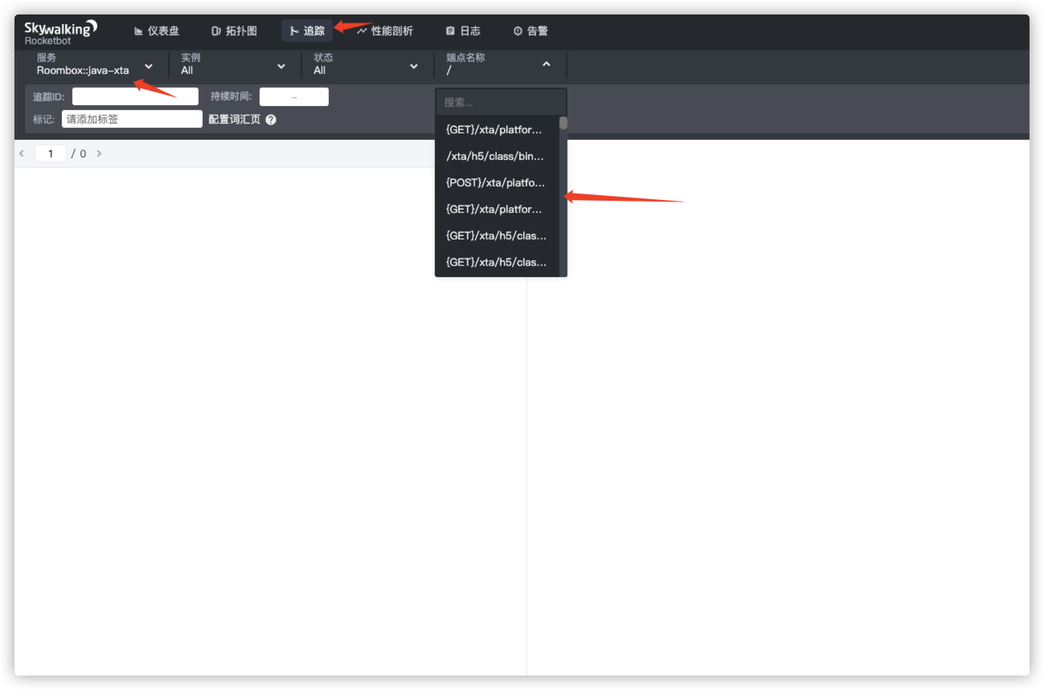Select the 追踪 trace tab

(x=307, y=31)
